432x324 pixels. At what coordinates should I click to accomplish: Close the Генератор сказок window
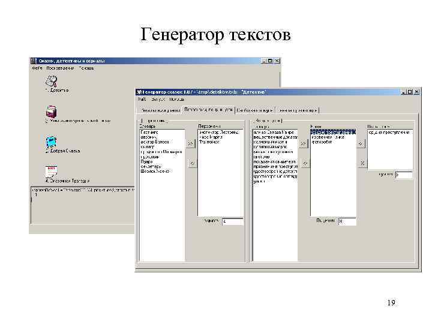click(x=416, y=92)
